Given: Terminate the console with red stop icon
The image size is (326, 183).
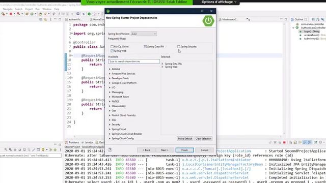Looking at the screenshot, I should (x=284, y=142).
